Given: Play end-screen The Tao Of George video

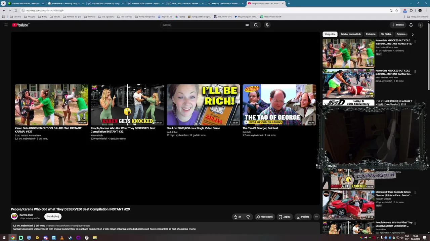Looking at the screenshot, I should click(x=279, y=105).
